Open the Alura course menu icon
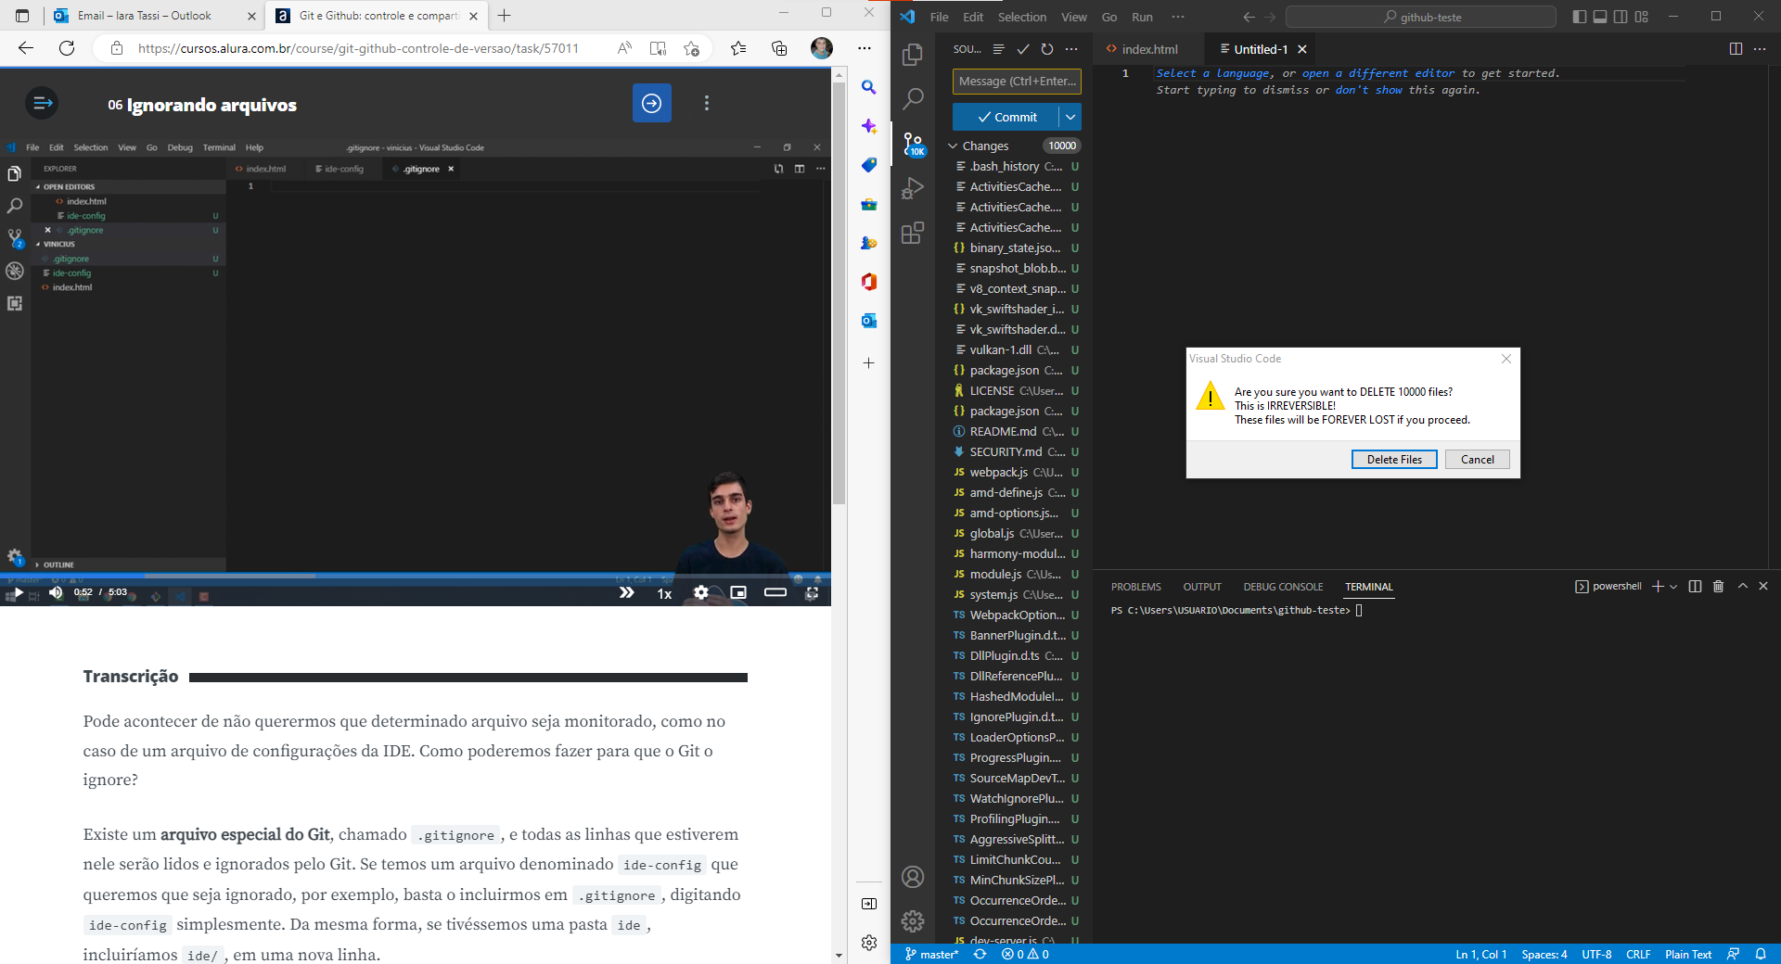1781x964 pixels. pos(42,103)
